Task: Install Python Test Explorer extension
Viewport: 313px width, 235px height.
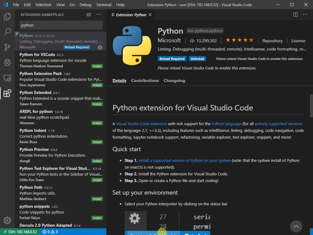Action: [97, 180]
